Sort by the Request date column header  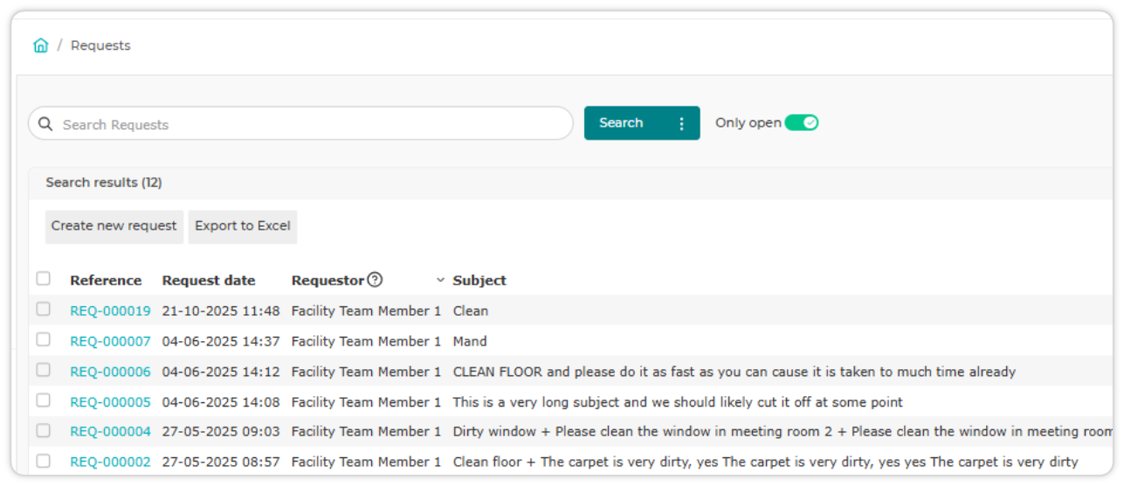tap(209, 280)
